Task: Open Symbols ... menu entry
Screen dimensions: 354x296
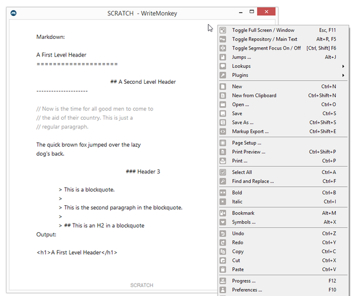Action: (x=283, y=222)
